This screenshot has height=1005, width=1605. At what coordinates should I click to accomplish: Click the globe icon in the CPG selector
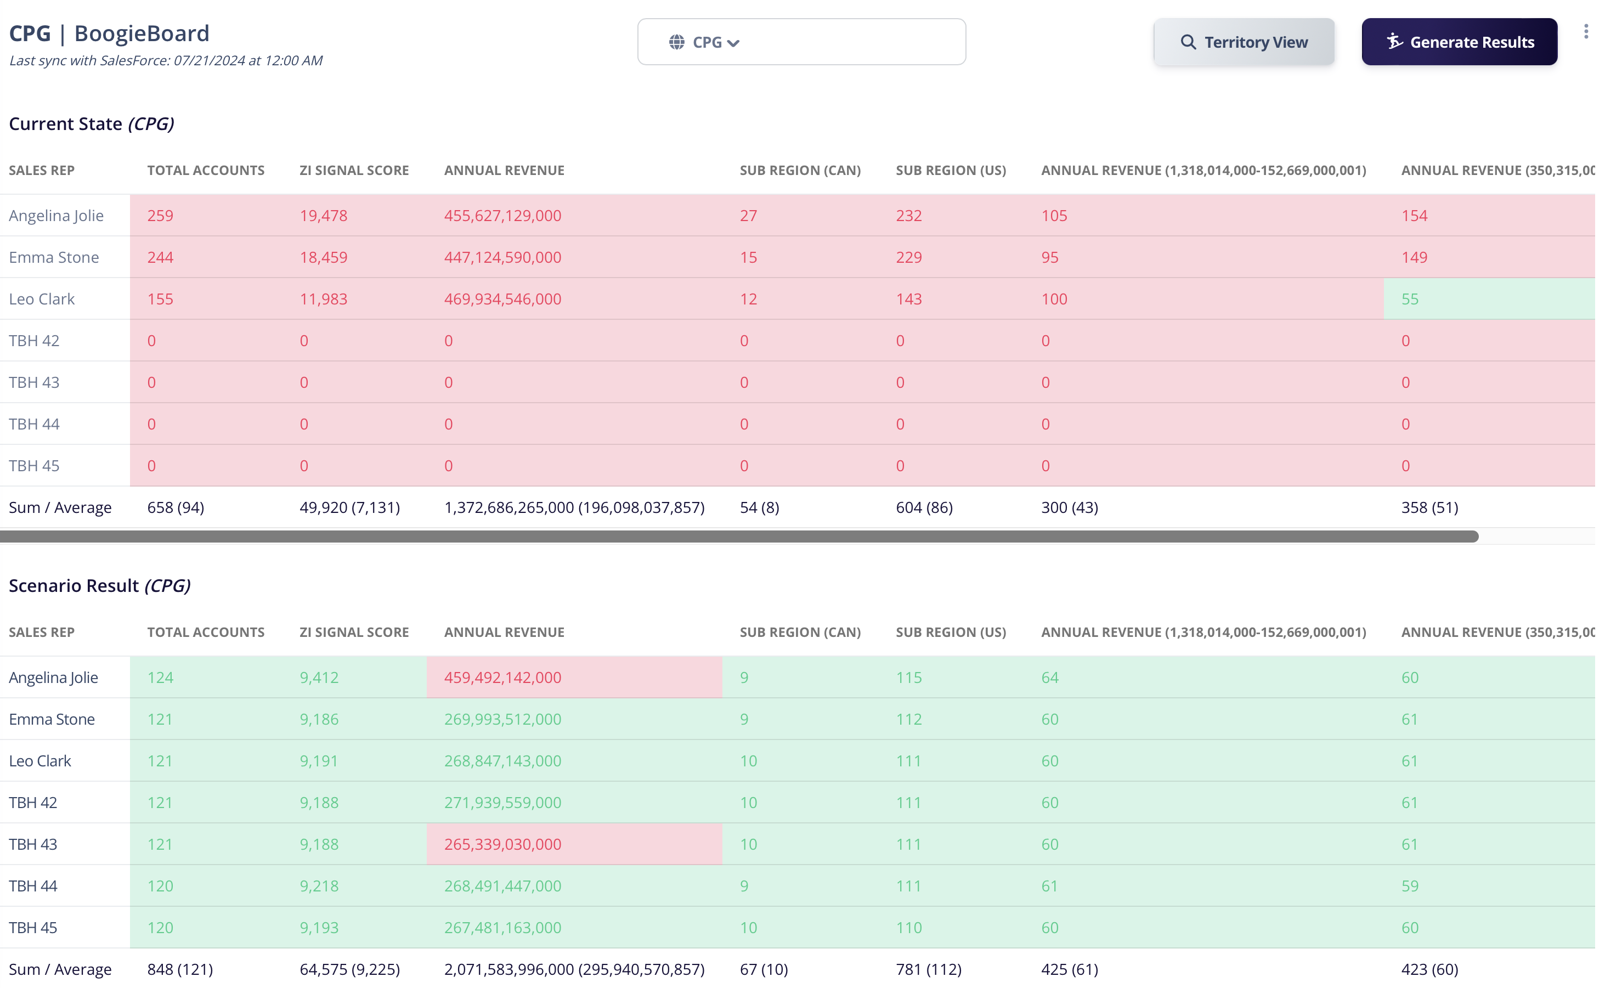click(678, 41)
